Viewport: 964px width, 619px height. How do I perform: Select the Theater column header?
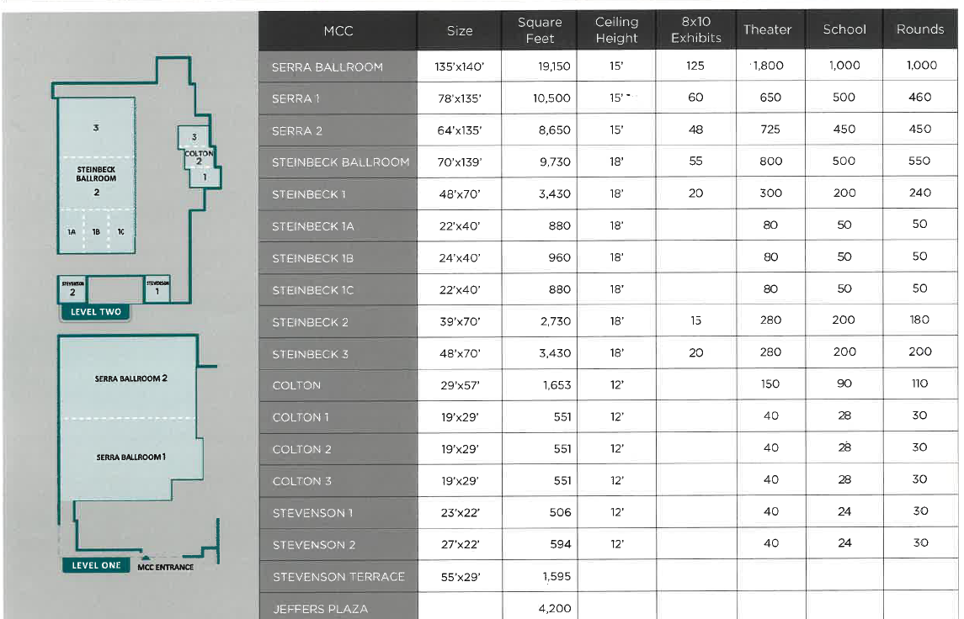coord(767,29)
